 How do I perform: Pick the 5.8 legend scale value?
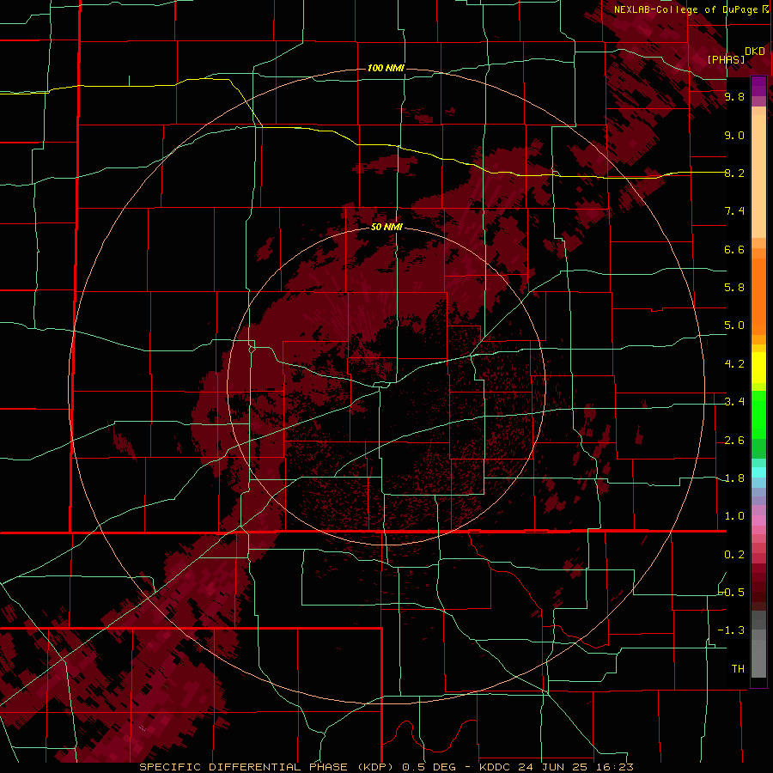pos(734,288)
